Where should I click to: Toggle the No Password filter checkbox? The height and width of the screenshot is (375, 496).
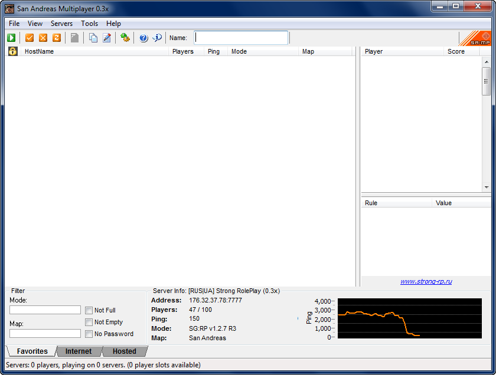pyautogui.click(x=89, y=334)
